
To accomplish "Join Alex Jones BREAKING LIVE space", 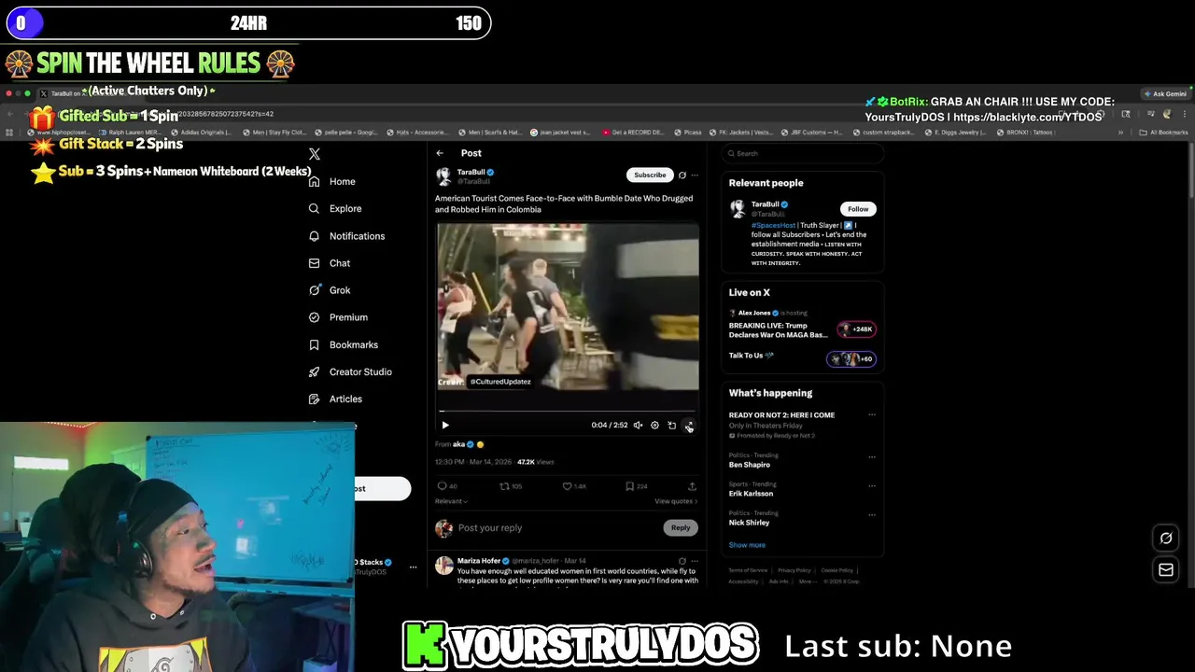I will 779,330.
